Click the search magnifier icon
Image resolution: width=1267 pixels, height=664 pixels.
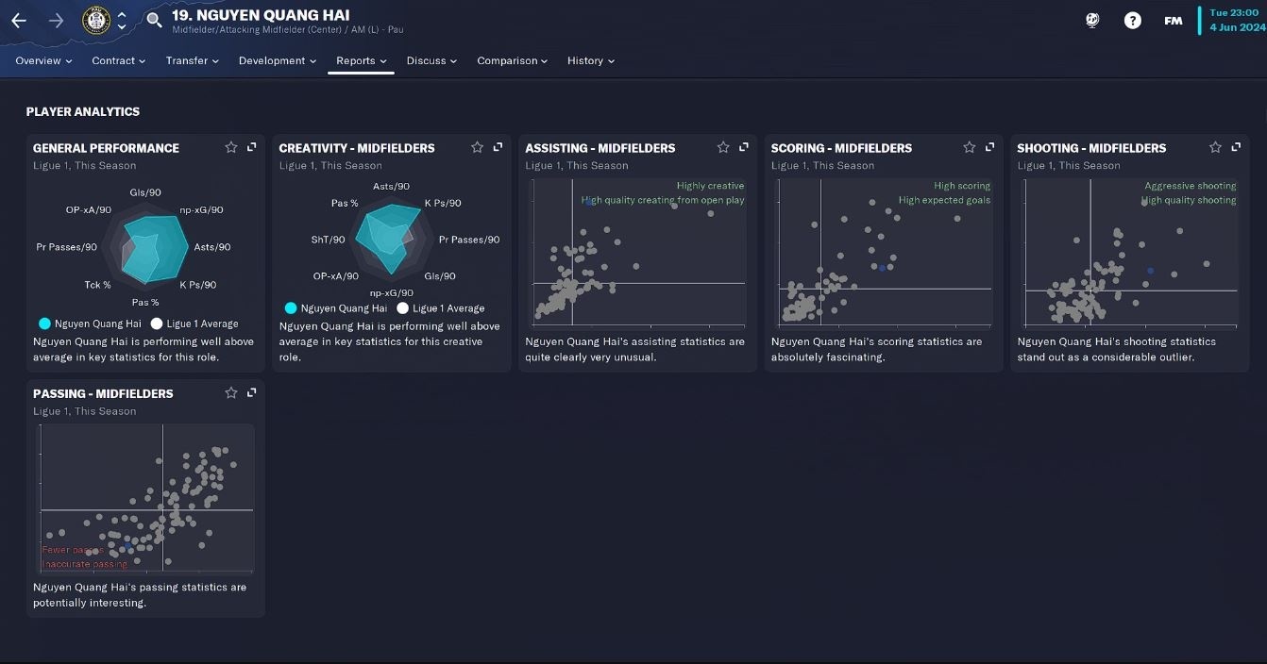click(x=154, y=20)
